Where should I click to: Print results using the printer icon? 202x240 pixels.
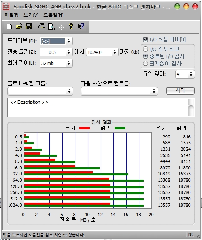tap(42, 26)
